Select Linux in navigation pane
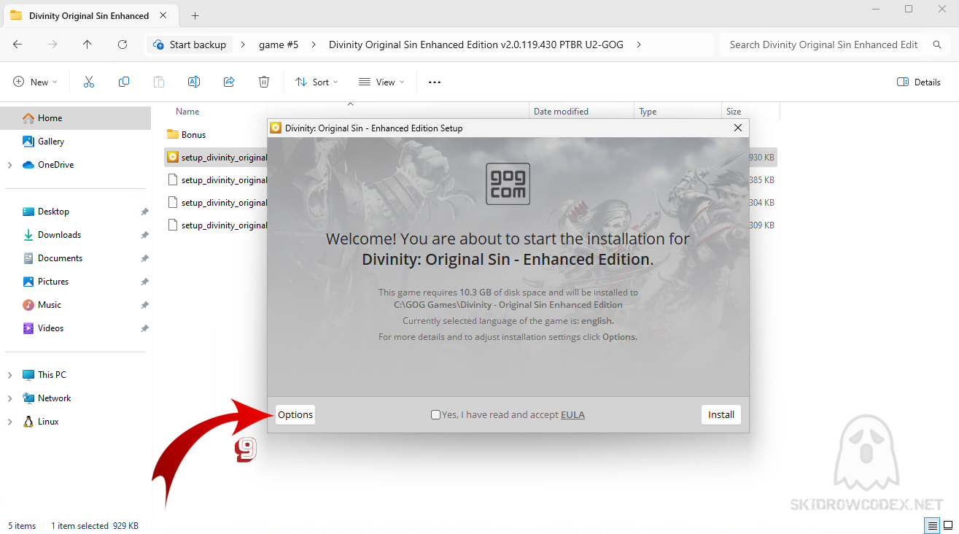 coord(48,421)
